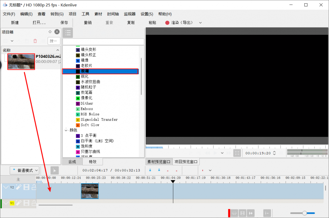Float the project bin with diamond icon
329x218 pixels.
[50, 32]
